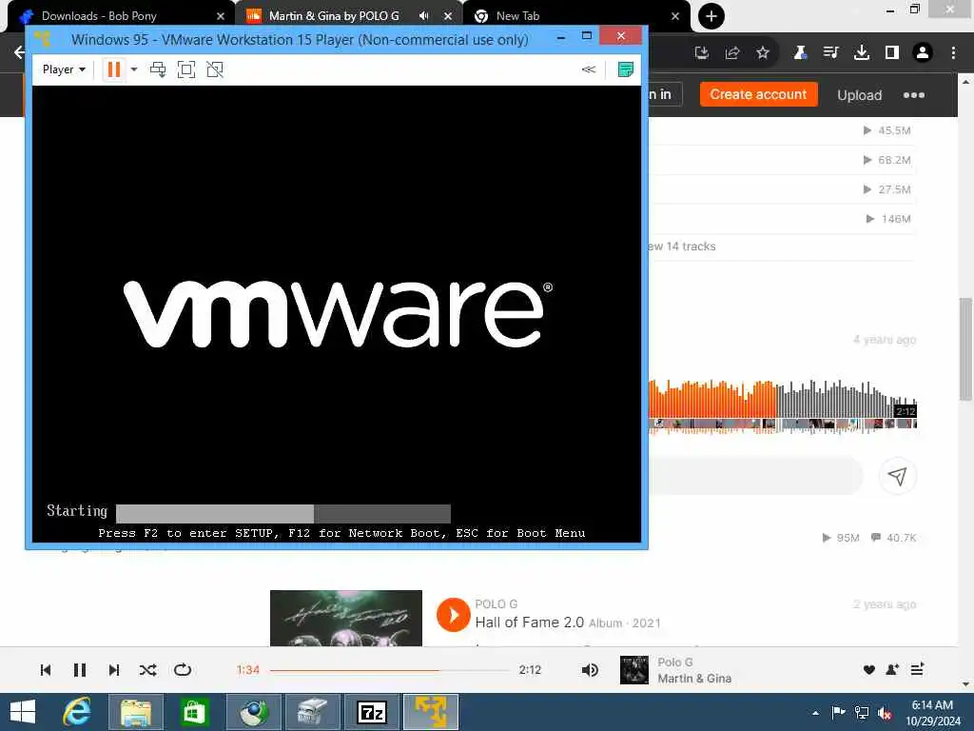This screenshot has height=731, width=974.
Task: Click the sign in button on SoundCloud
Action: [x=665, y=94]
